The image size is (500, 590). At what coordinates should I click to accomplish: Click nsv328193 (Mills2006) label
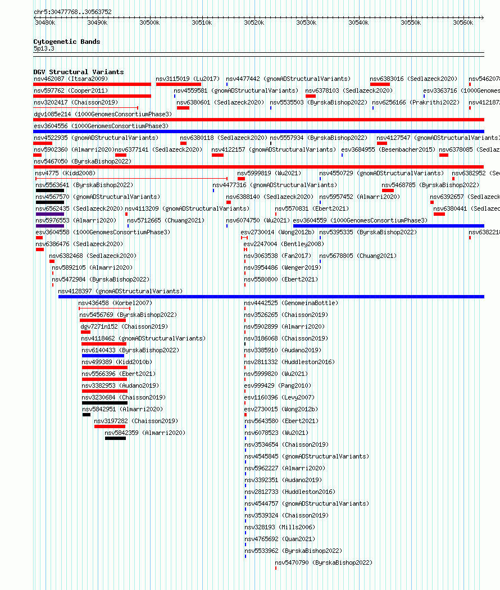click(280, 527)
